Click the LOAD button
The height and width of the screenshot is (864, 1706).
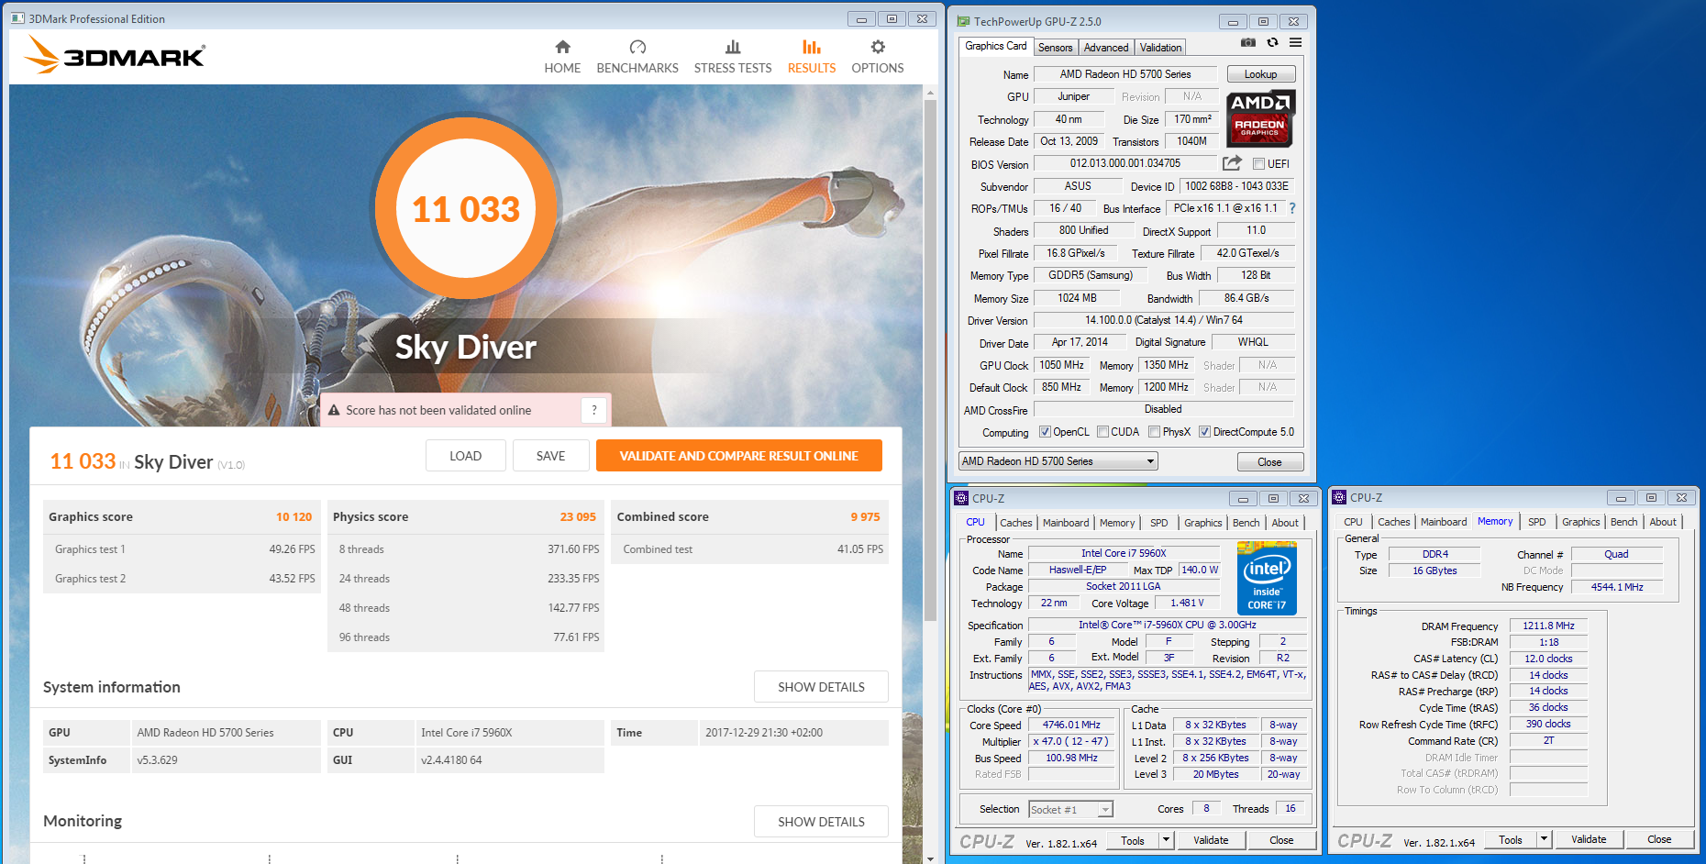[465, 456]
